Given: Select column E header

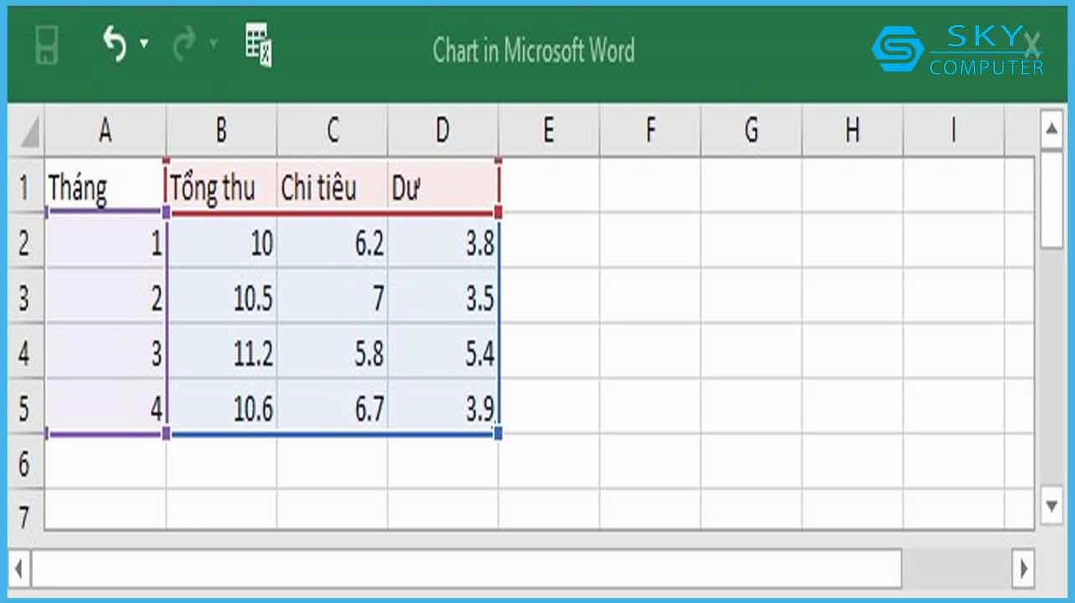Looking at the screenshot, I should click(548, 130).
